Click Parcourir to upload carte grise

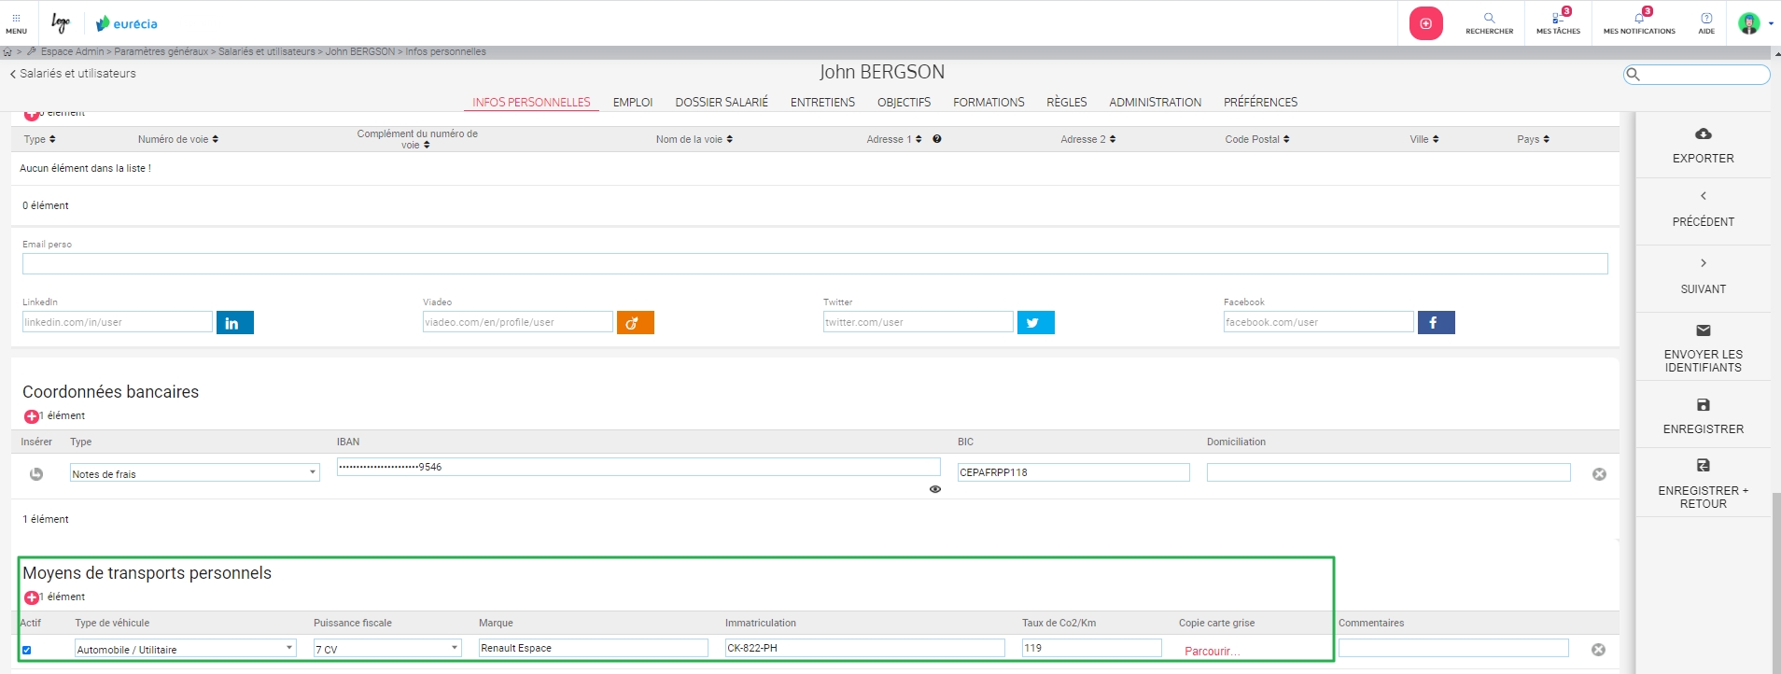click(x=1212, y=652)
